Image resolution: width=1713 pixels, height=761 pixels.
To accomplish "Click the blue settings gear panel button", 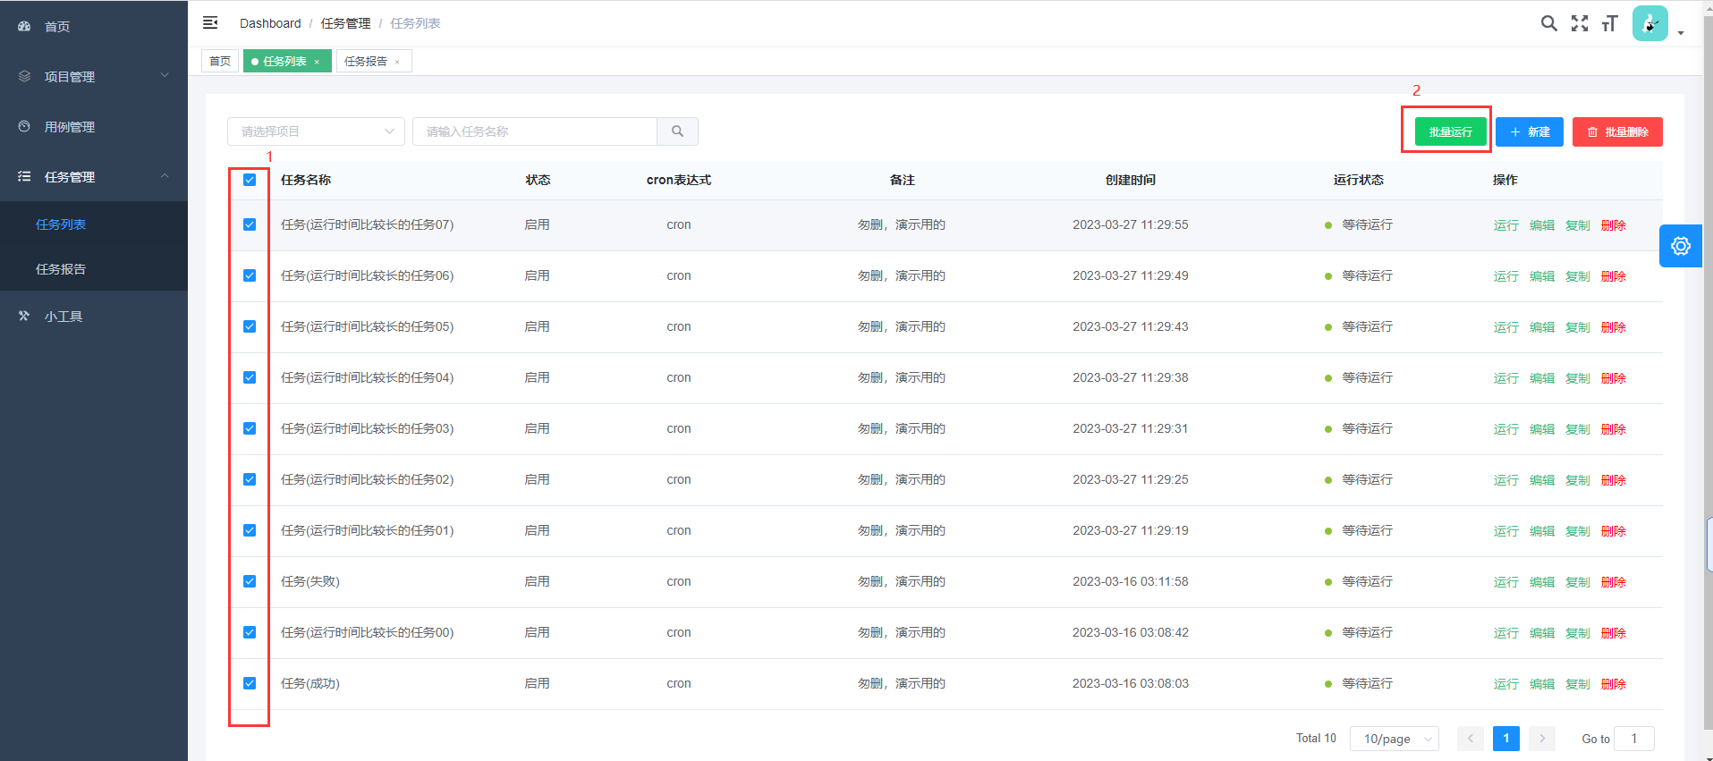I will coord(1681,246).
